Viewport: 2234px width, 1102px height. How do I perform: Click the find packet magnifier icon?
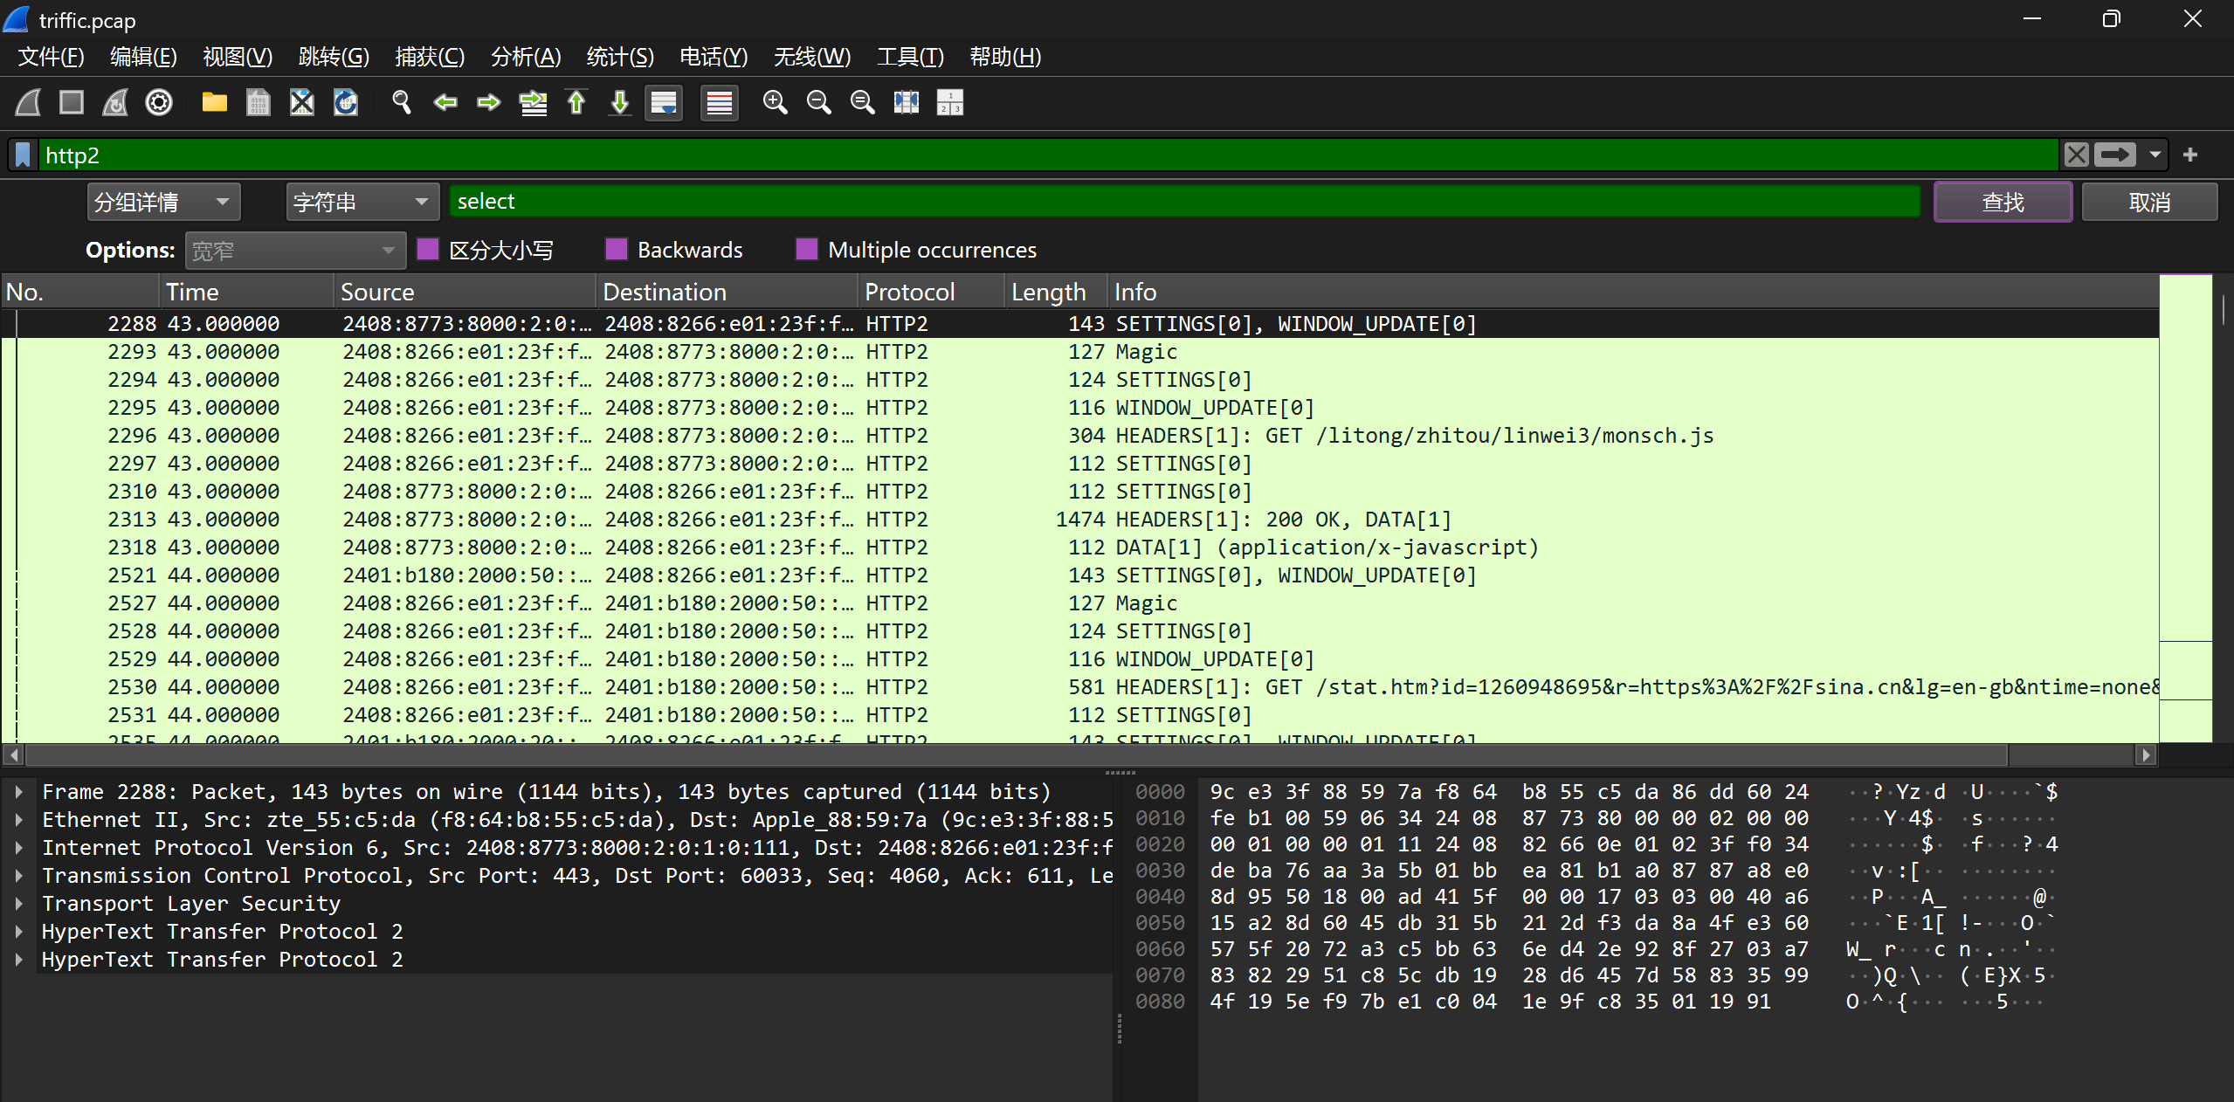click(402, 103)
